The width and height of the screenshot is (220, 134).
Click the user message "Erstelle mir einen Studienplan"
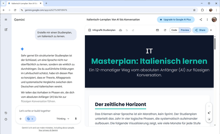click(56, 34)
